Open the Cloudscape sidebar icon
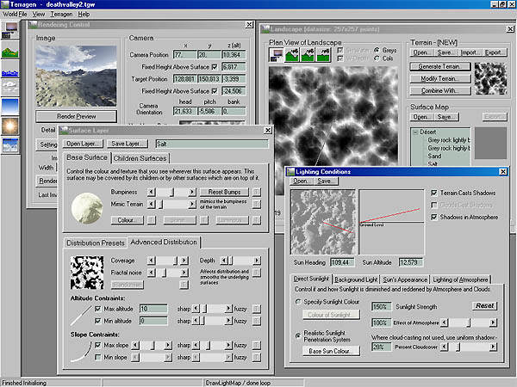Image resolution: width=517 pixels, height=387 pixels. pyautogui.click(x=10, y=88)
